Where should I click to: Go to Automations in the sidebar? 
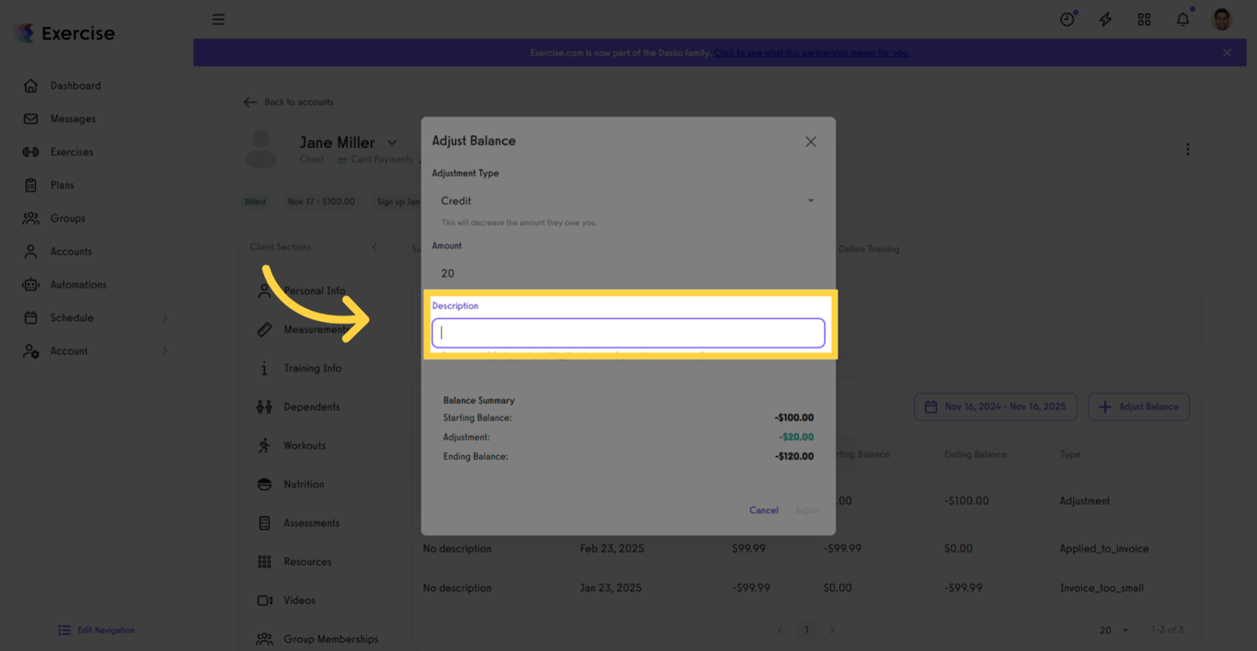pyautogui.click(x=78, y=285)
